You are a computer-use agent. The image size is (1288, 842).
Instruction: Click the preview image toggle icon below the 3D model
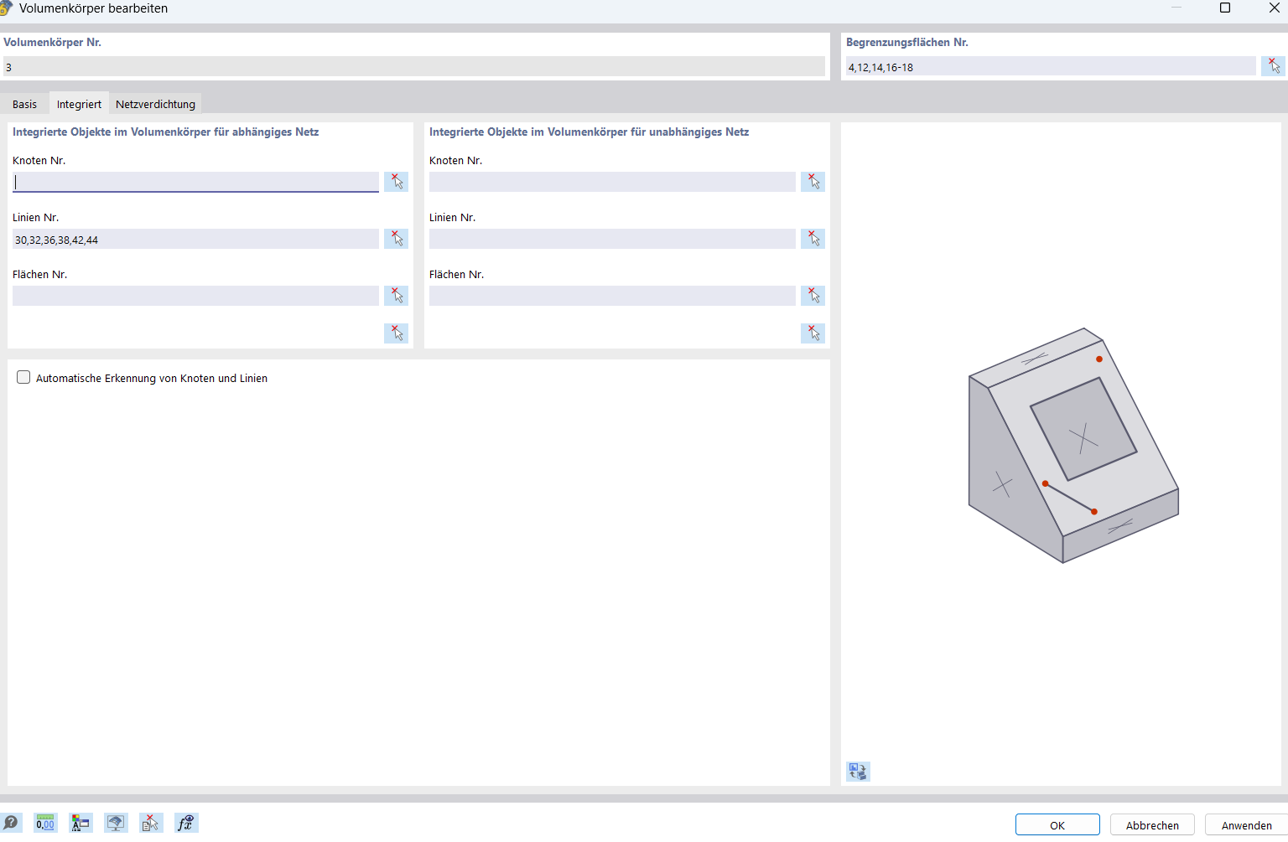858,771
